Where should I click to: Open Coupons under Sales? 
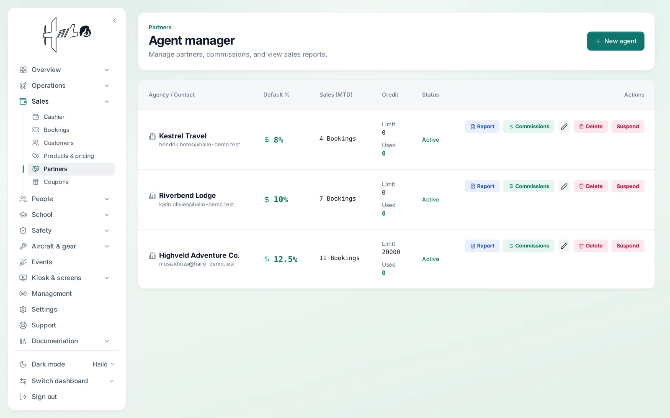tap(71, 182)
